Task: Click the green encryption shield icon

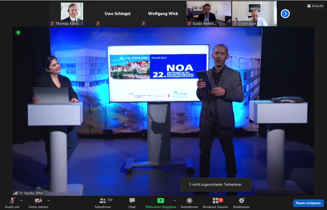Action: pos(18,33)
